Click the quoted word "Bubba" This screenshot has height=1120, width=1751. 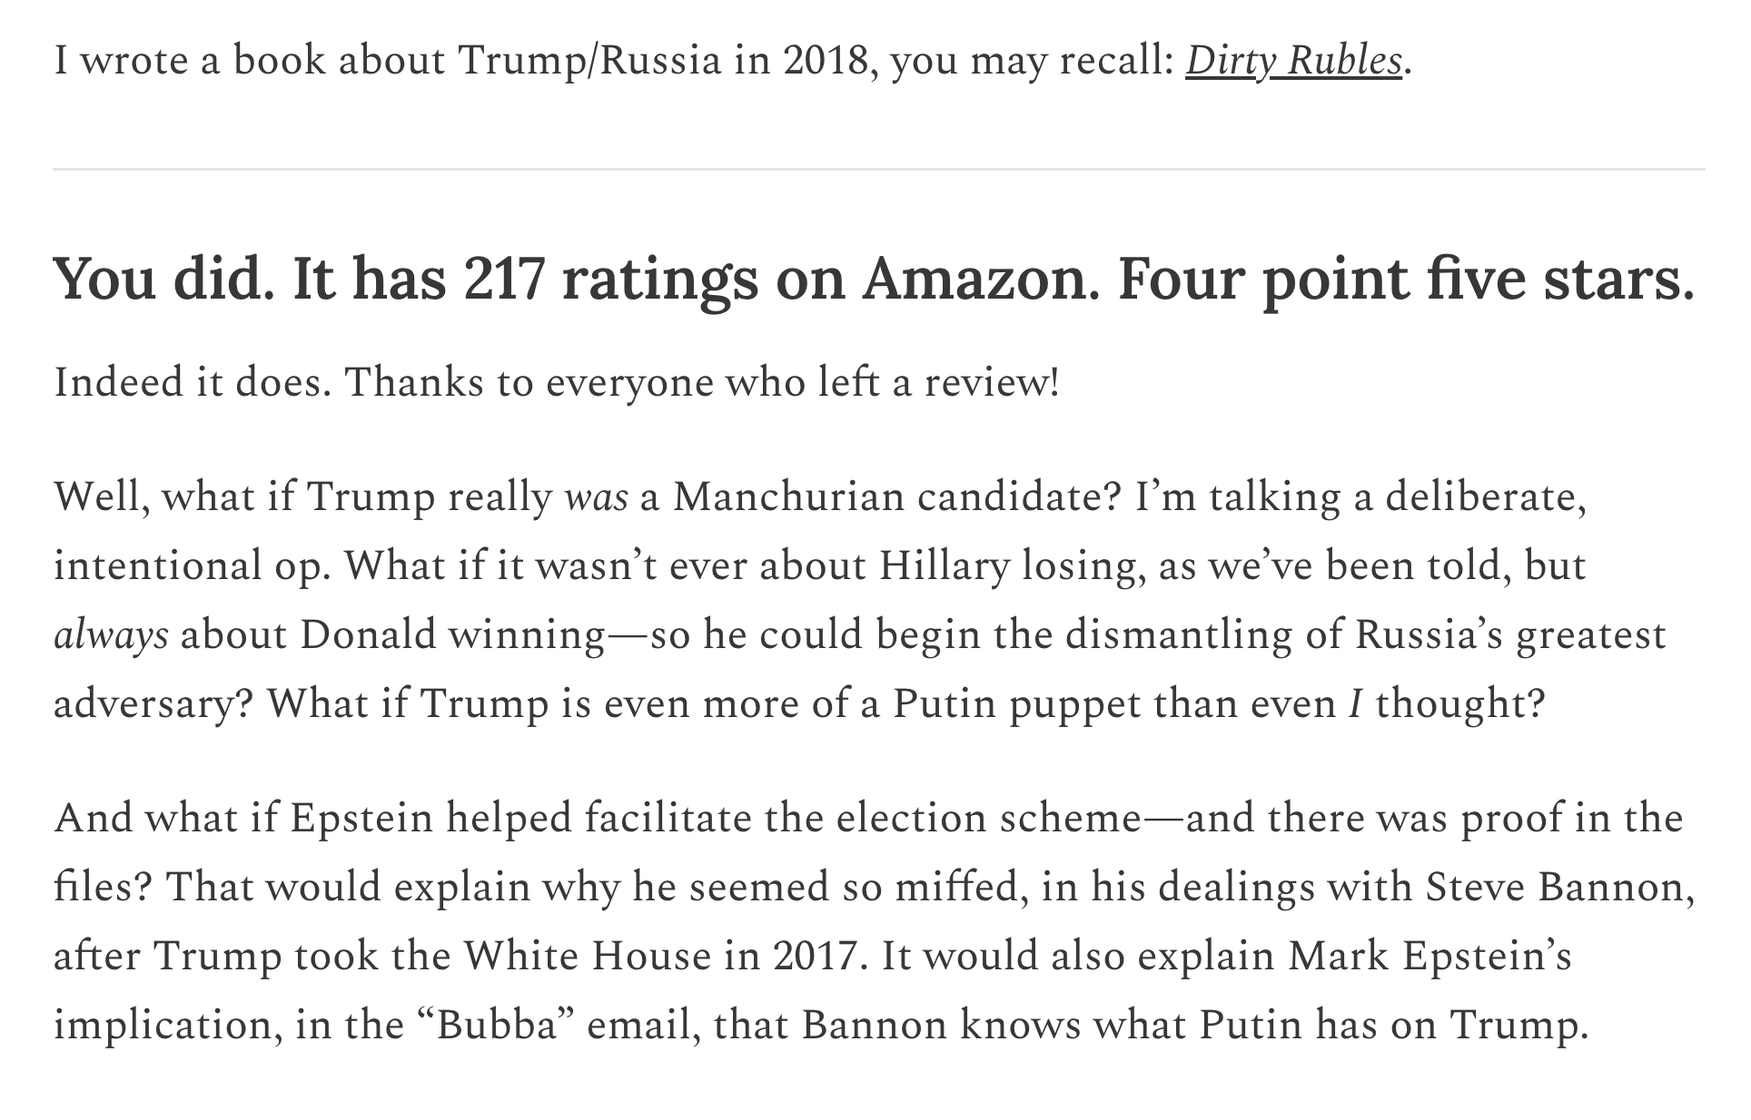tap(497, 1025)
